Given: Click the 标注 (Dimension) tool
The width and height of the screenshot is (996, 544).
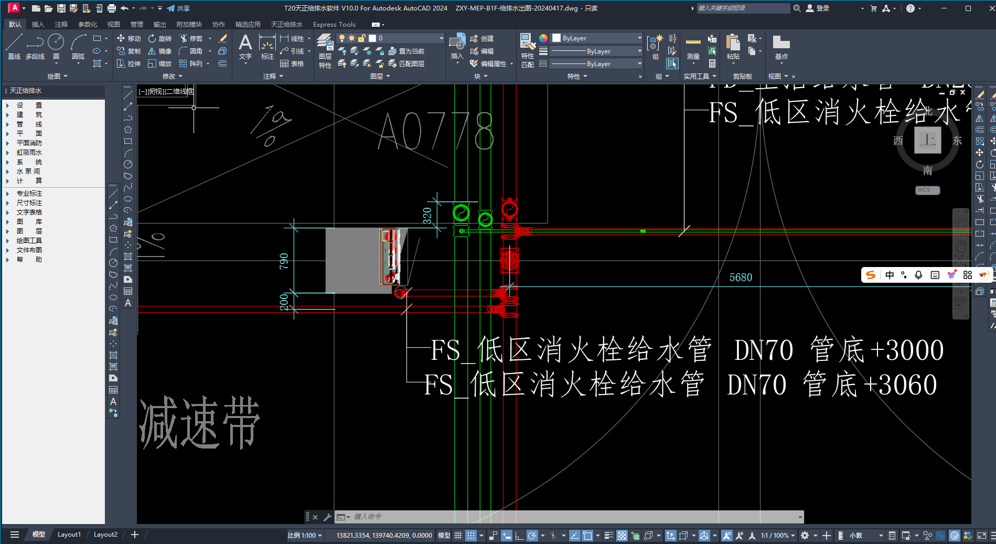Looking at the screenshot, I should click(x=267, y=47).
